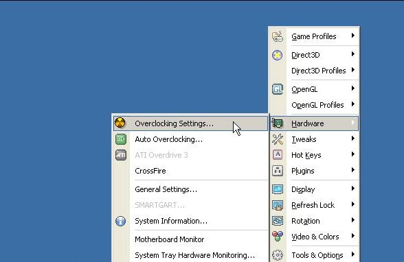Click the Tweaks wrench and screwdriver icon
The image size is (404, 262).
click(x=278, y=139)
